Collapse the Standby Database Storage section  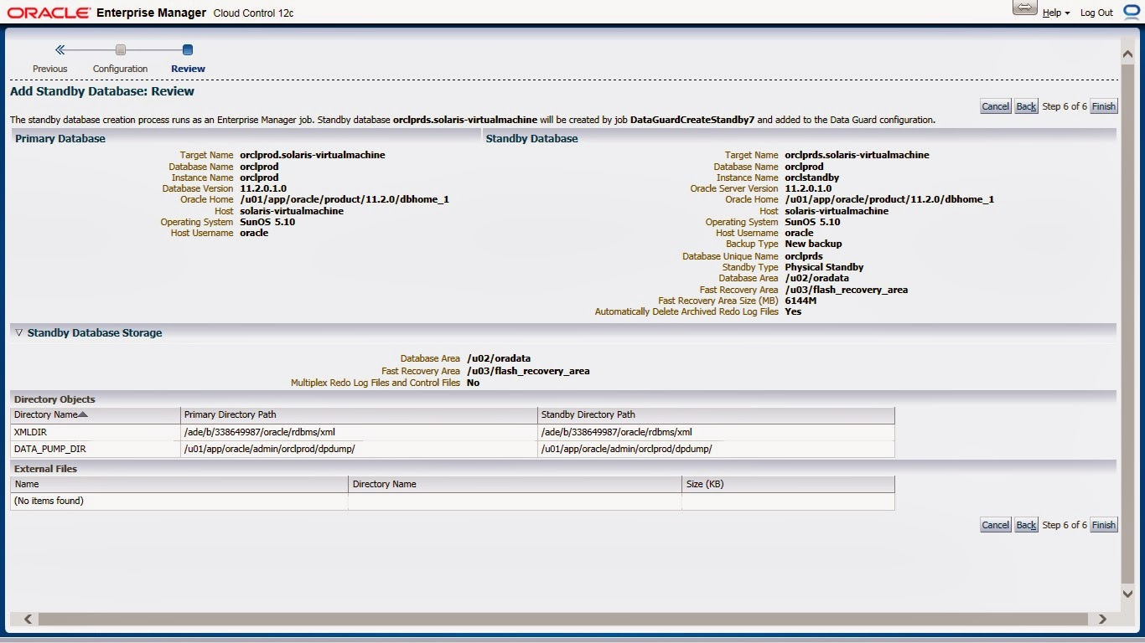click(x=18, y=332)
